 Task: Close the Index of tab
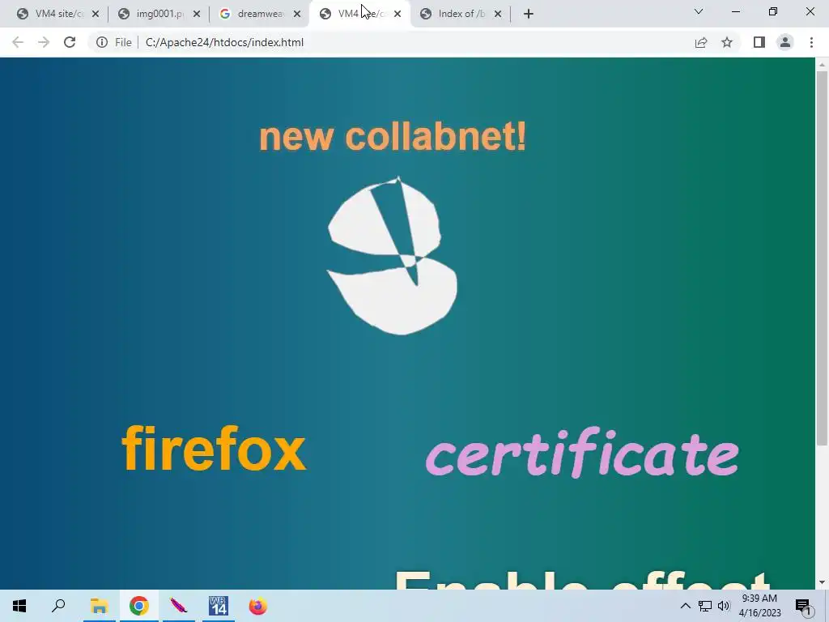coord(498,15)
